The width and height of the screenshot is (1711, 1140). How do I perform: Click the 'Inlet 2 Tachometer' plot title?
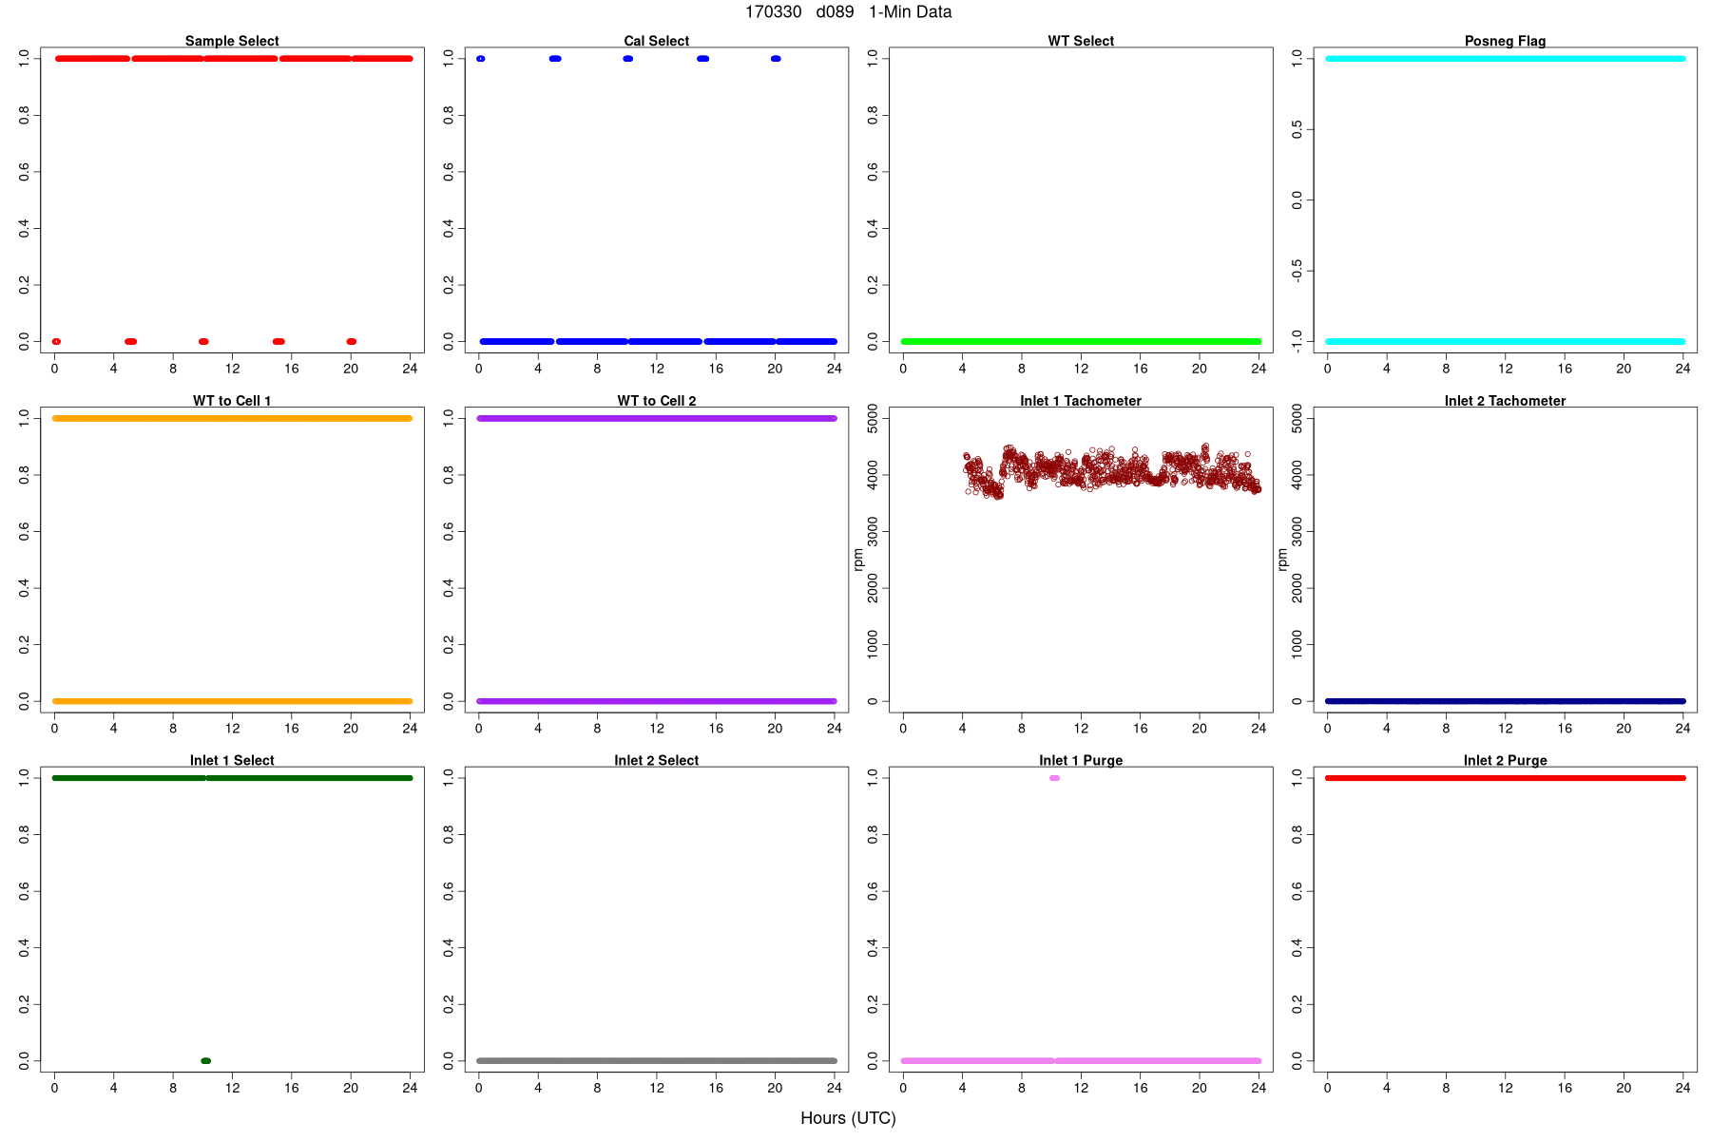[x=1505, y=401]
